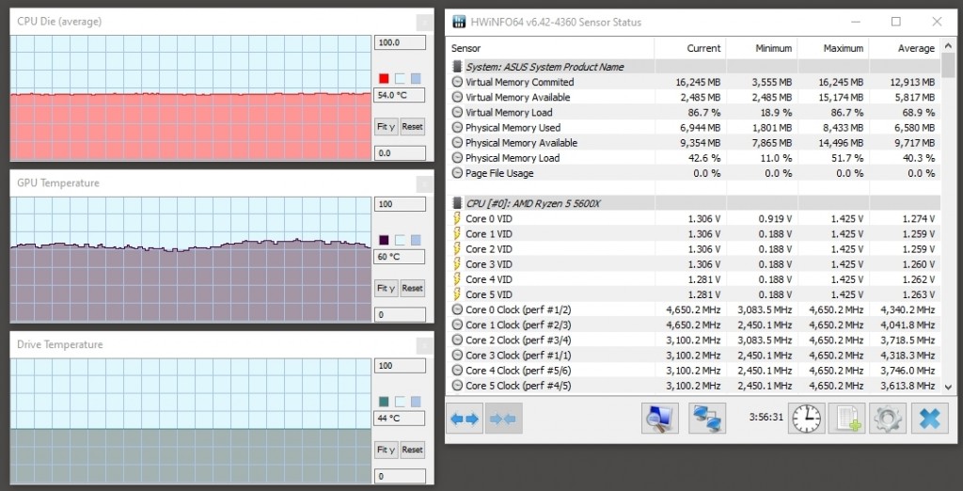
Task: Open the sensor search magnifier monitor icon
Action: click(659, 420)
